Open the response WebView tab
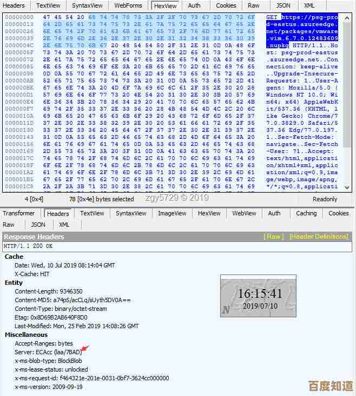 (244, 213)
